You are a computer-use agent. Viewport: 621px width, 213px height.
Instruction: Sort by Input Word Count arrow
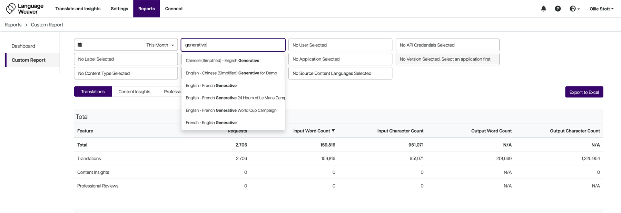tap(333, 130)
